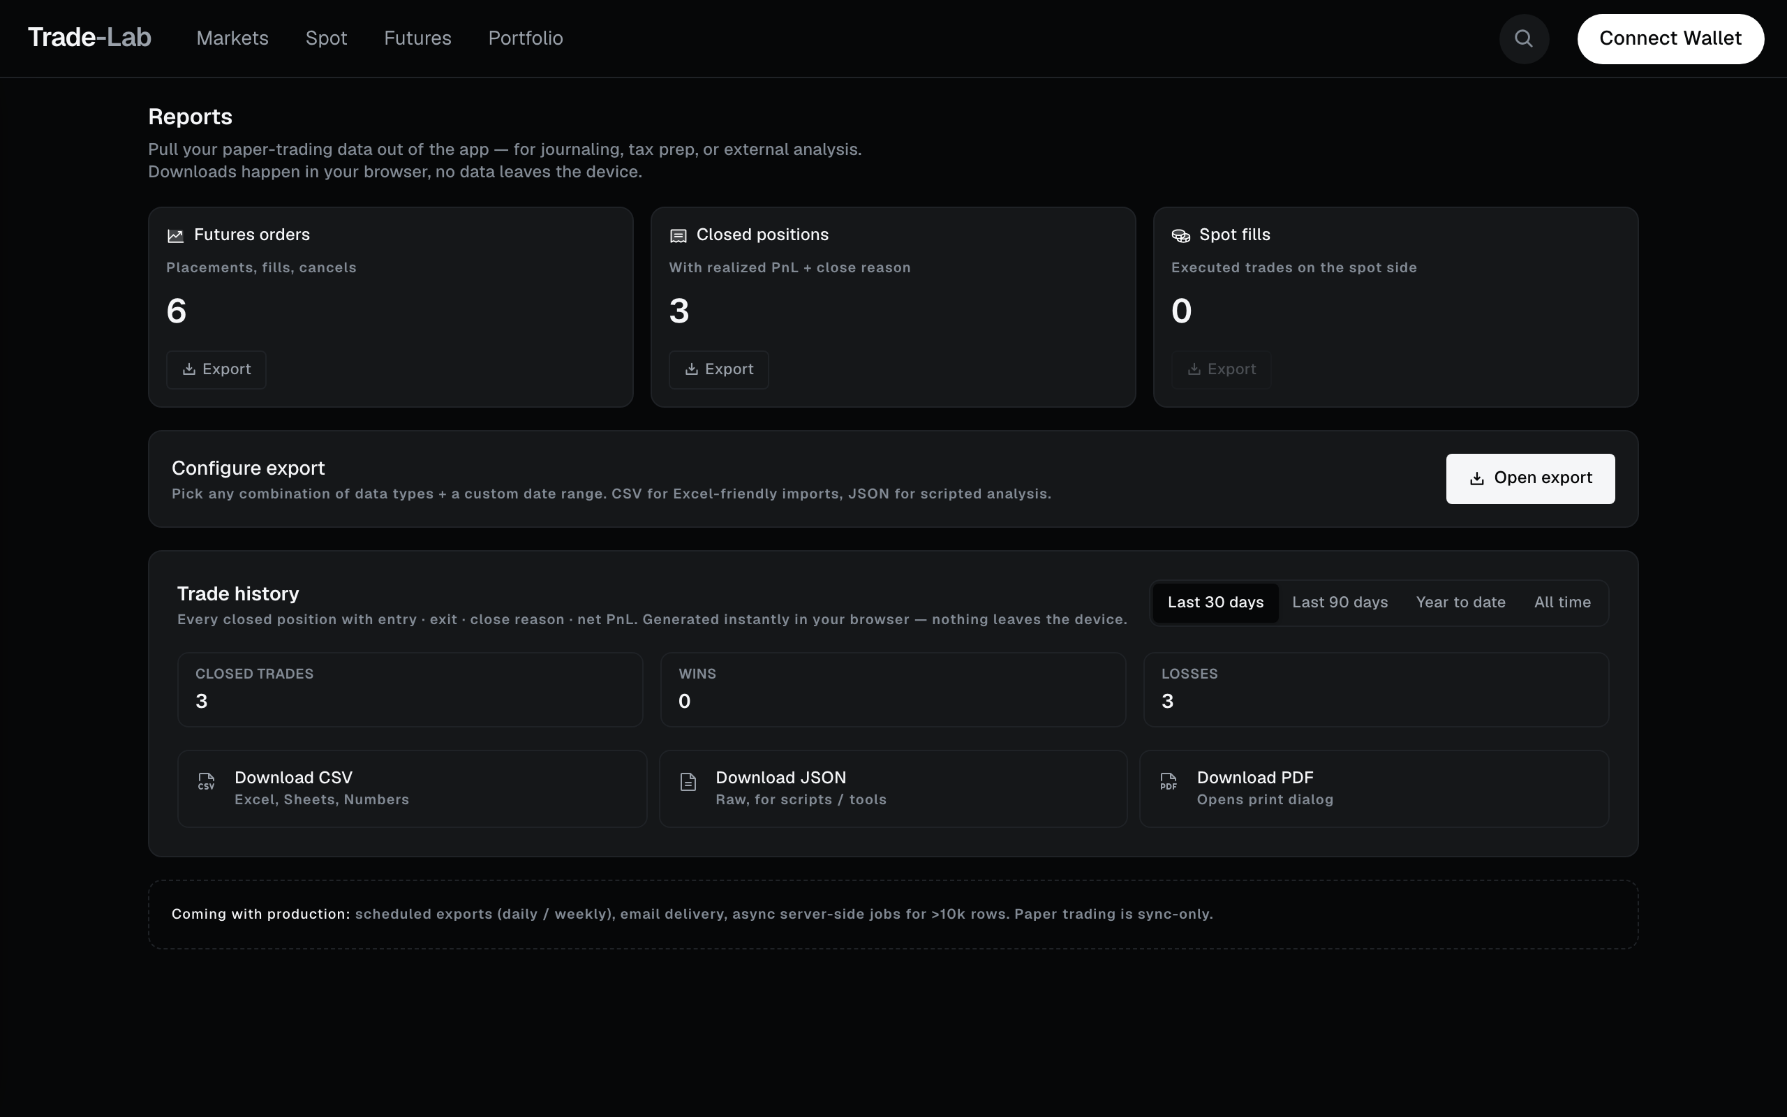Click the Reports page heading

pyautogui.click(x=190, y=117)
